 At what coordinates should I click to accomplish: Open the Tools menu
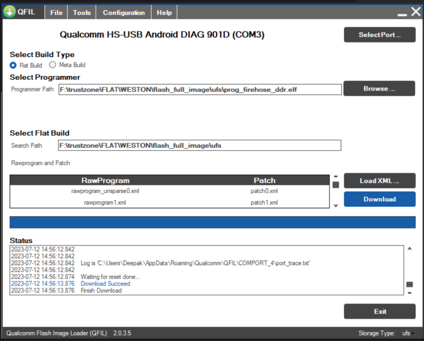(x=81, y=13)
